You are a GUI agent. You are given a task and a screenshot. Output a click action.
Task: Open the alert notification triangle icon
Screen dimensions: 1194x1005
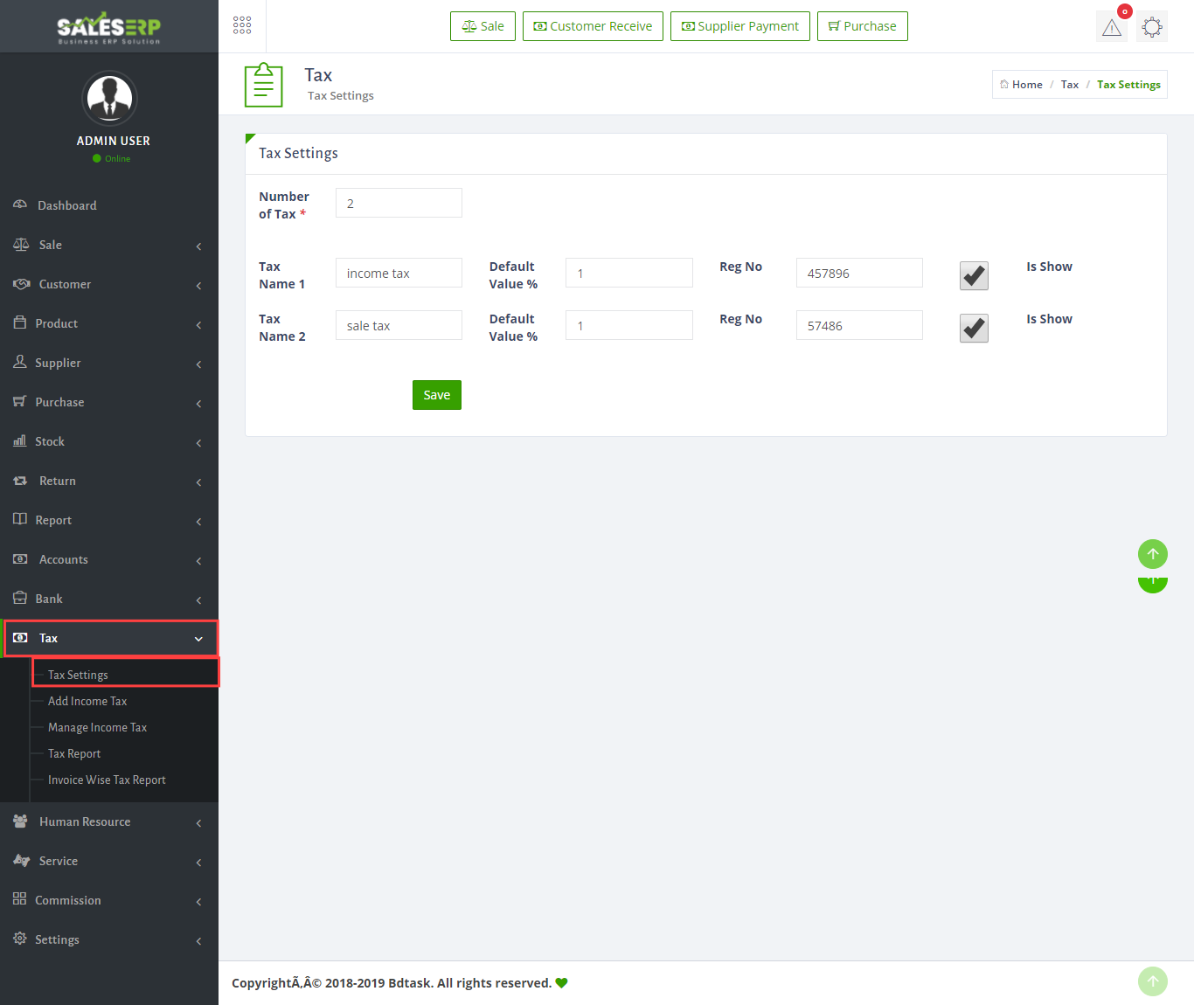click(x=1111, y=27)
